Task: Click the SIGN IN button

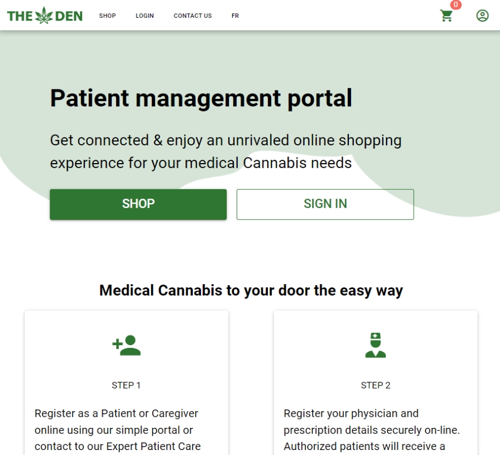Action: 325,204
